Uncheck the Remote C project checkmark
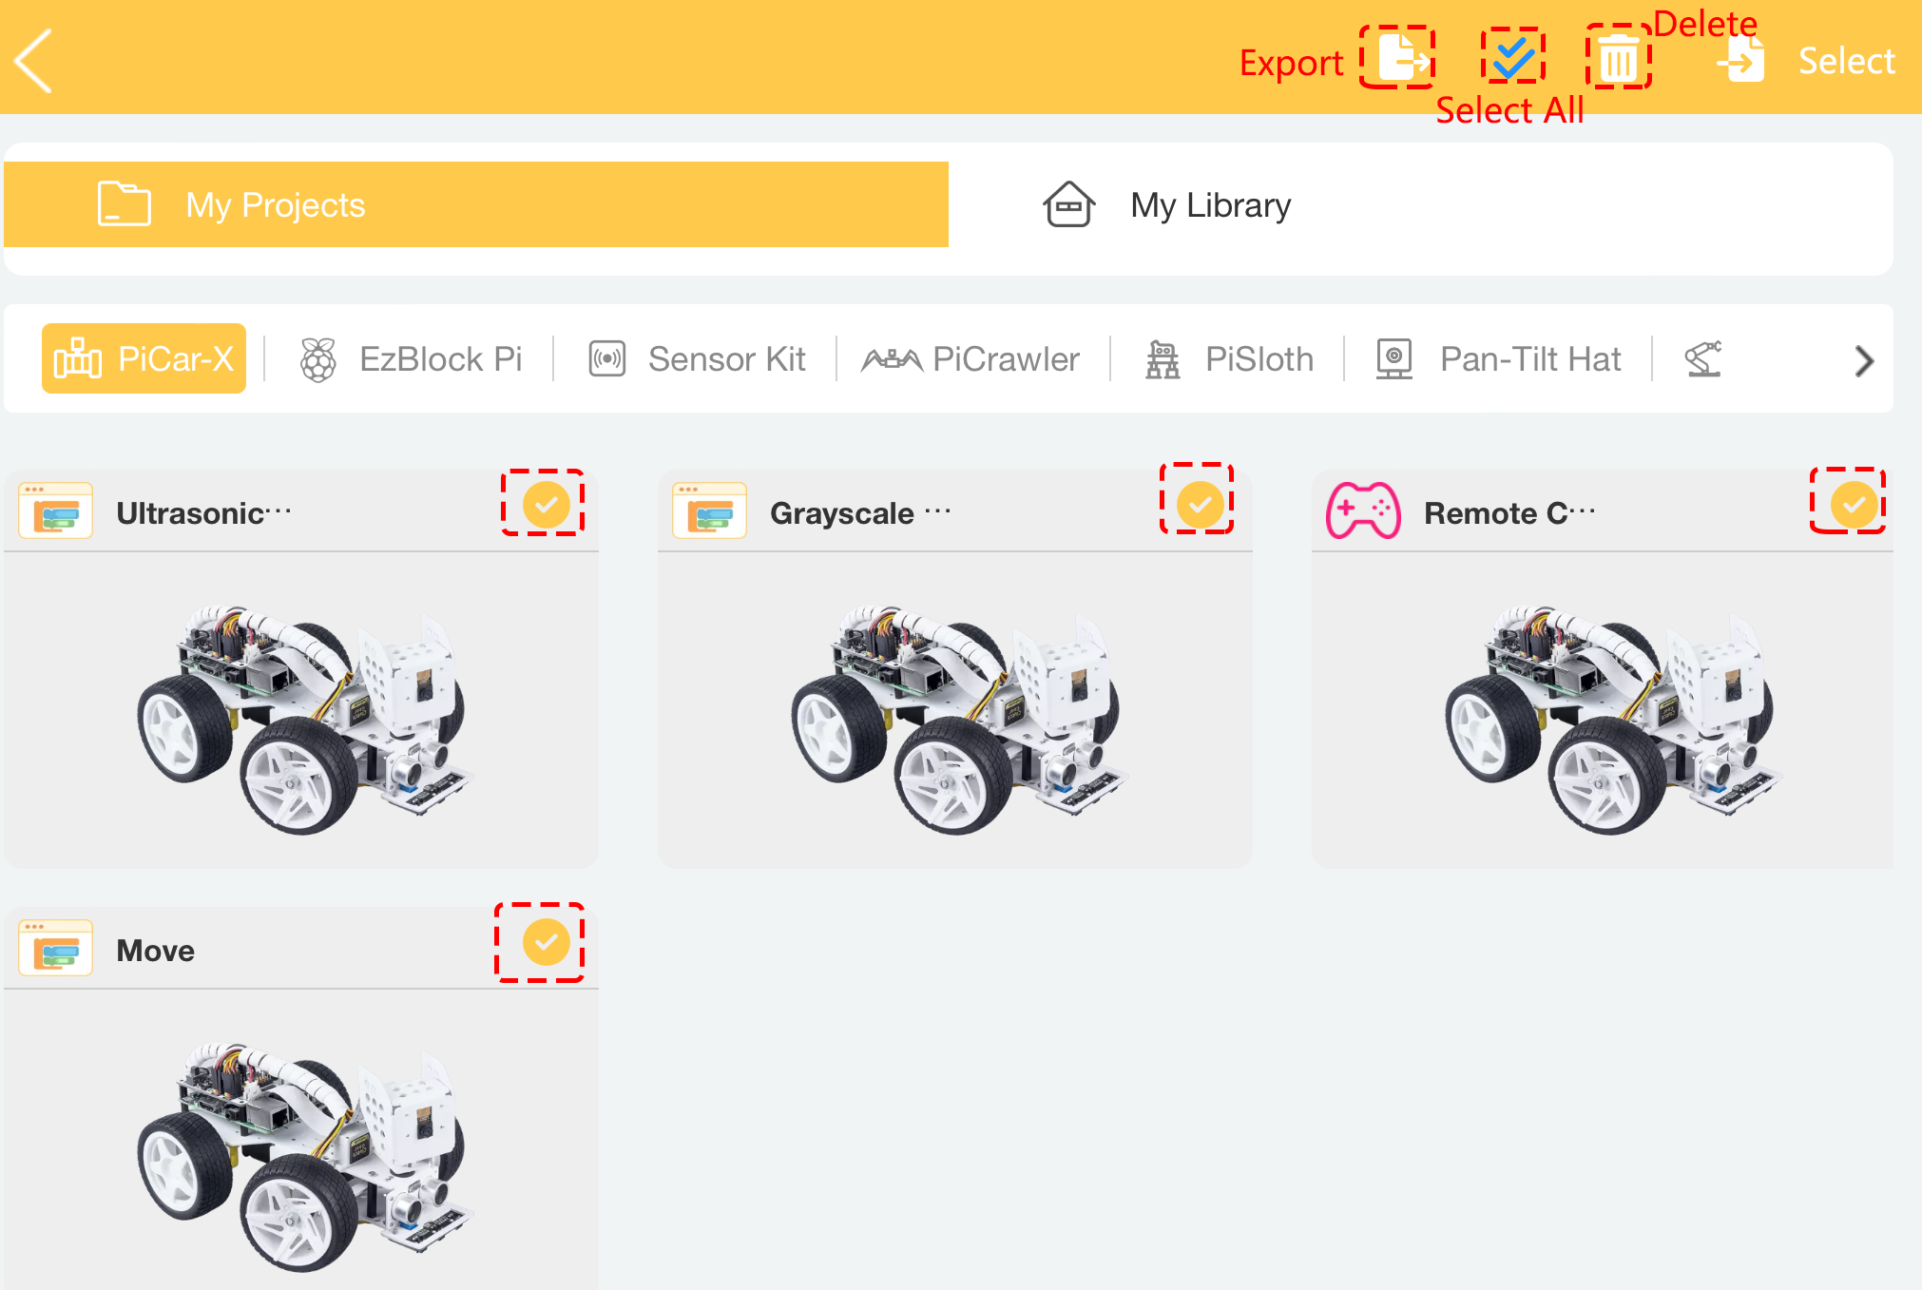The width and height of the screenshot is (1922, 1290). point(1854,504)
